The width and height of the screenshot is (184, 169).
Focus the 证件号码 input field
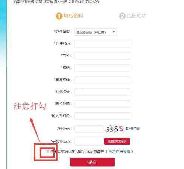click(102, 44)
